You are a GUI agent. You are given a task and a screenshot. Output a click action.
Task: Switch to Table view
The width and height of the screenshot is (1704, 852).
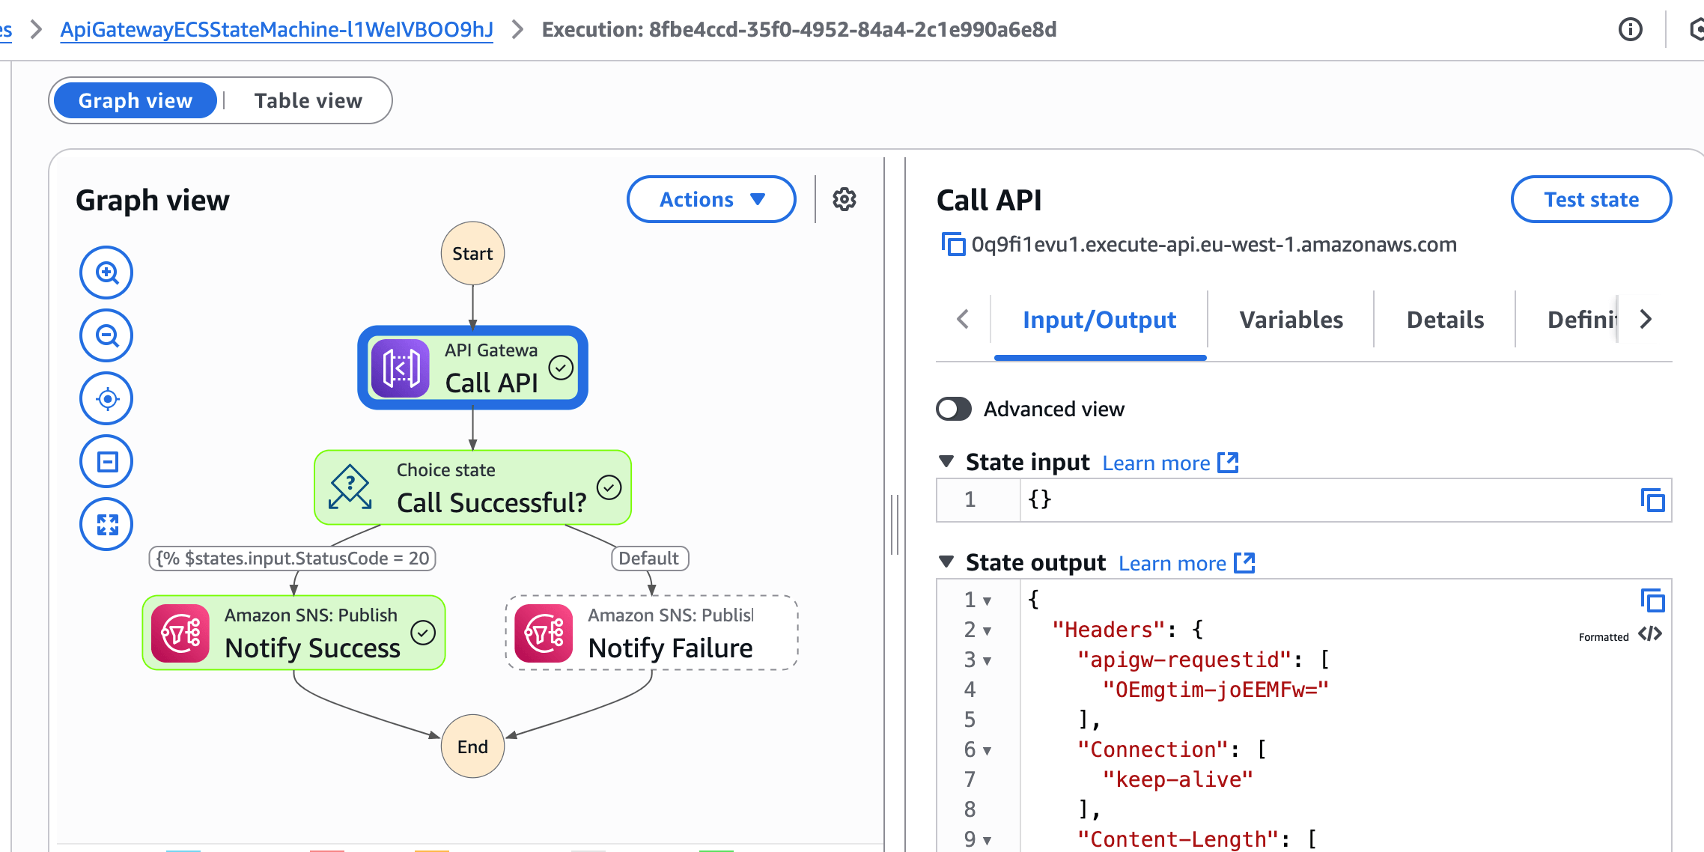point(308,100)
